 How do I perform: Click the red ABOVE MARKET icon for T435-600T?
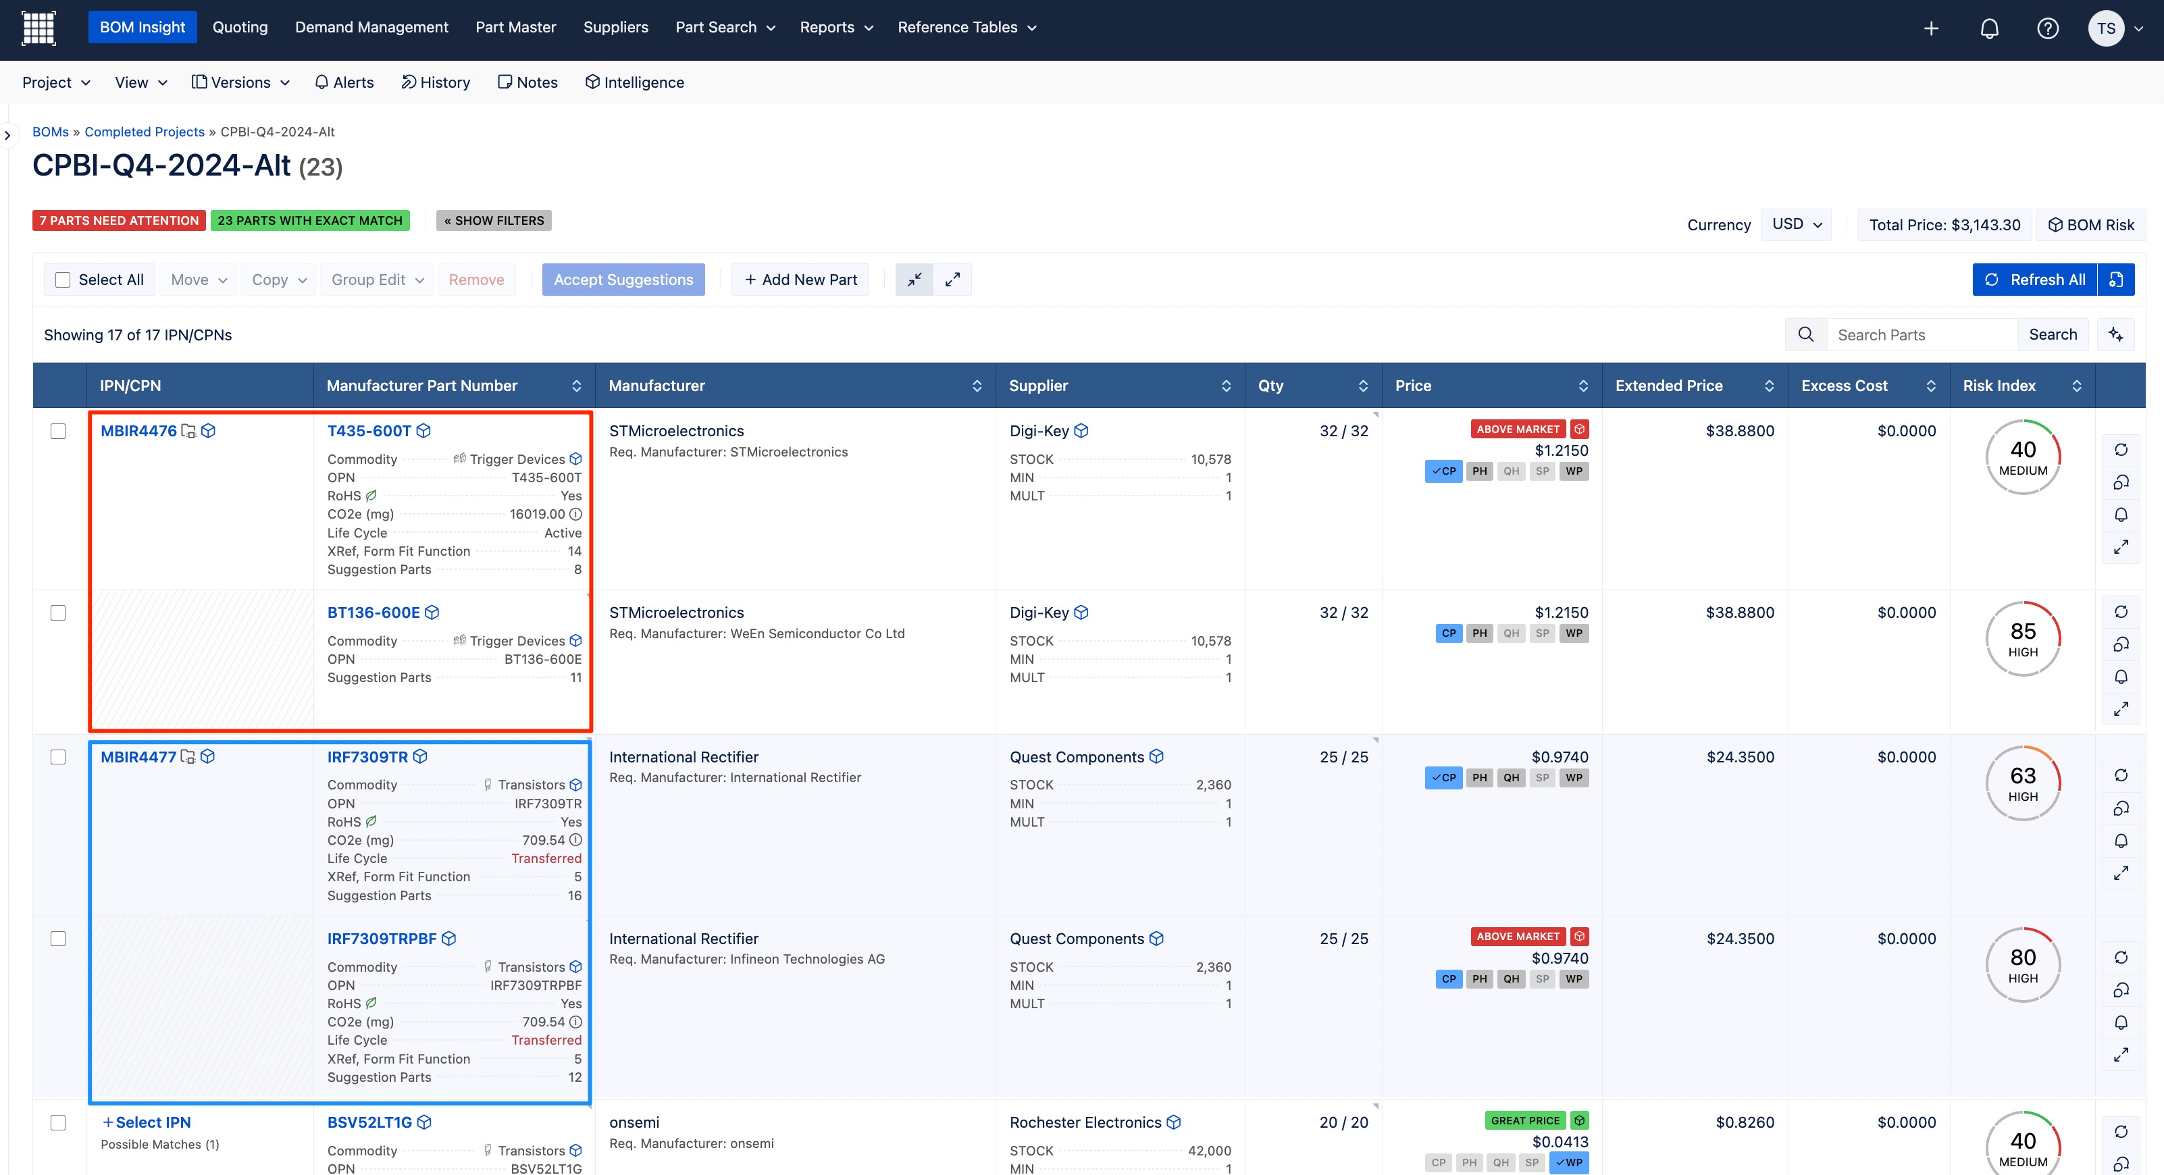(x=1579, y=429)
